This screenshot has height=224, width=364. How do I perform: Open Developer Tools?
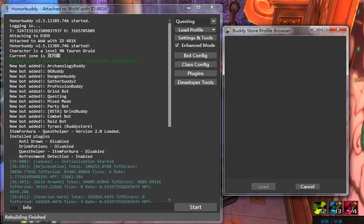click(195, 82)
